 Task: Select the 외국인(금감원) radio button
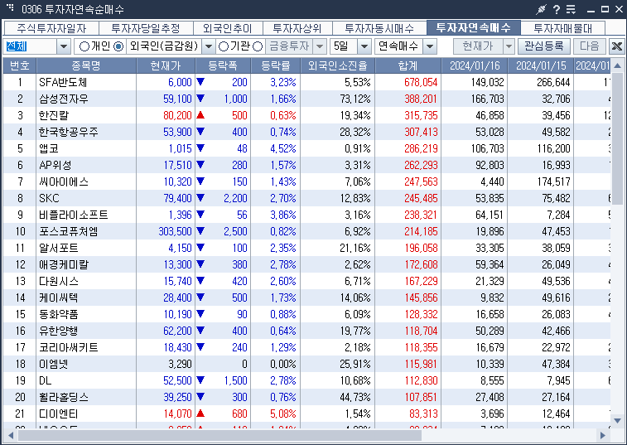coord(118,46)
